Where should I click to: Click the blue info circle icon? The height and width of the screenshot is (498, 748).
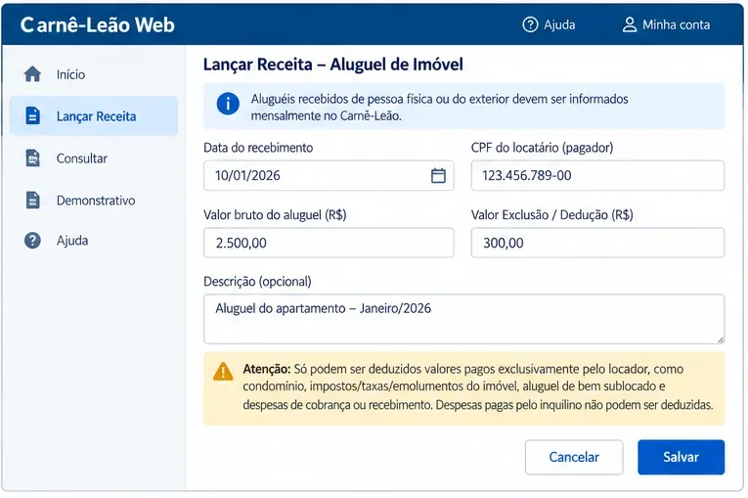tap(228, 104)
